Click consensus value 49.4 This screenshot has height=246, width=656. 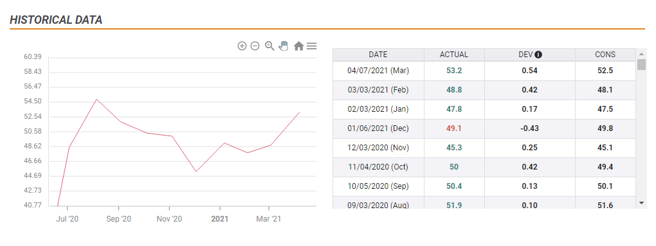605,166
